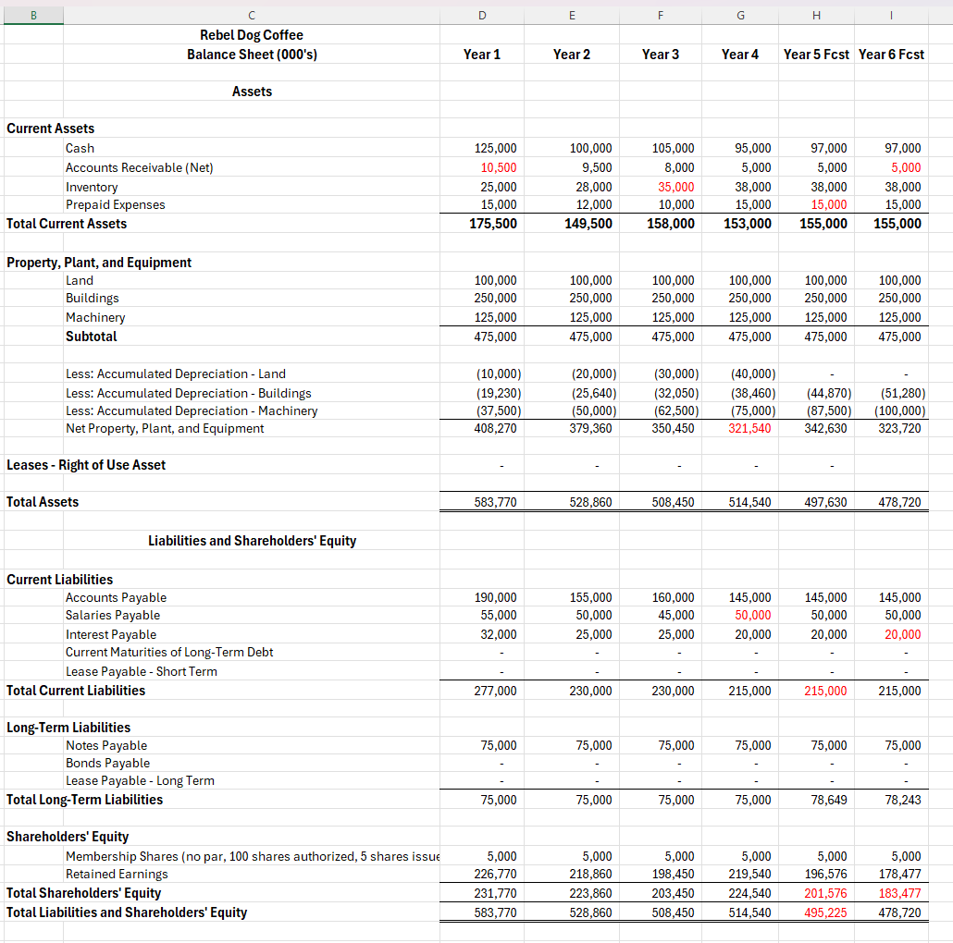Select red Year 6 Accounts Receivable 5,000
This screenshot has width=953, height=943.
point(906,167)
